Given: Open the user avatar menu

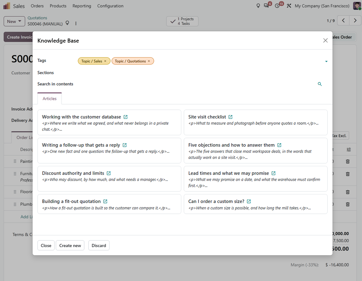Looking at the screenshot, I should (x=357, y=6).
